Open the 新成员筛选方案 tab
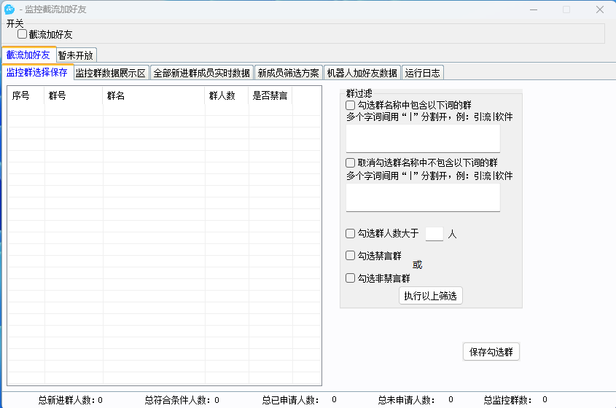Image resolution: width=616 pixels, height=408 pixels. 289,73
